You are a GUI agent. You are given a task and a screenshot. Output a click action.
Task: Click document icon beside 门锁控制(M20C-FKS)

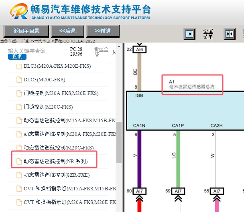(19, 107)
